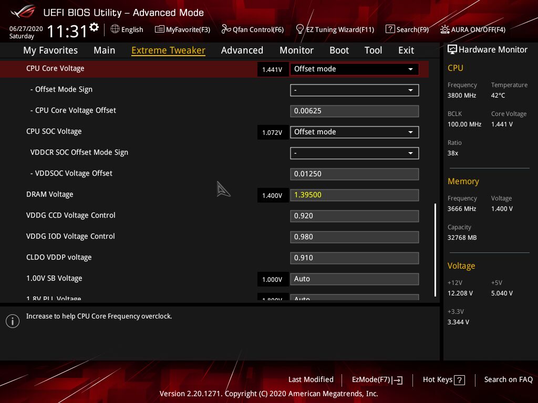Click the 38x ratio value
Screen dimensions: 538x403
[453, 153]
